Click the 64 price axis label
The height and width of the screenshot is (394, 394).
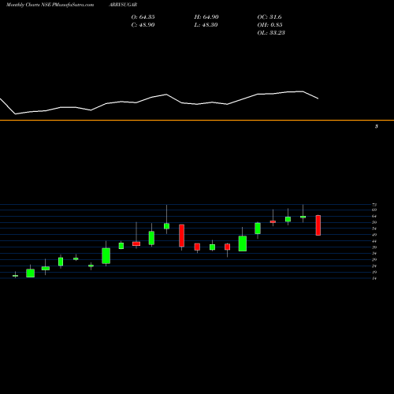tap(374, 216)
